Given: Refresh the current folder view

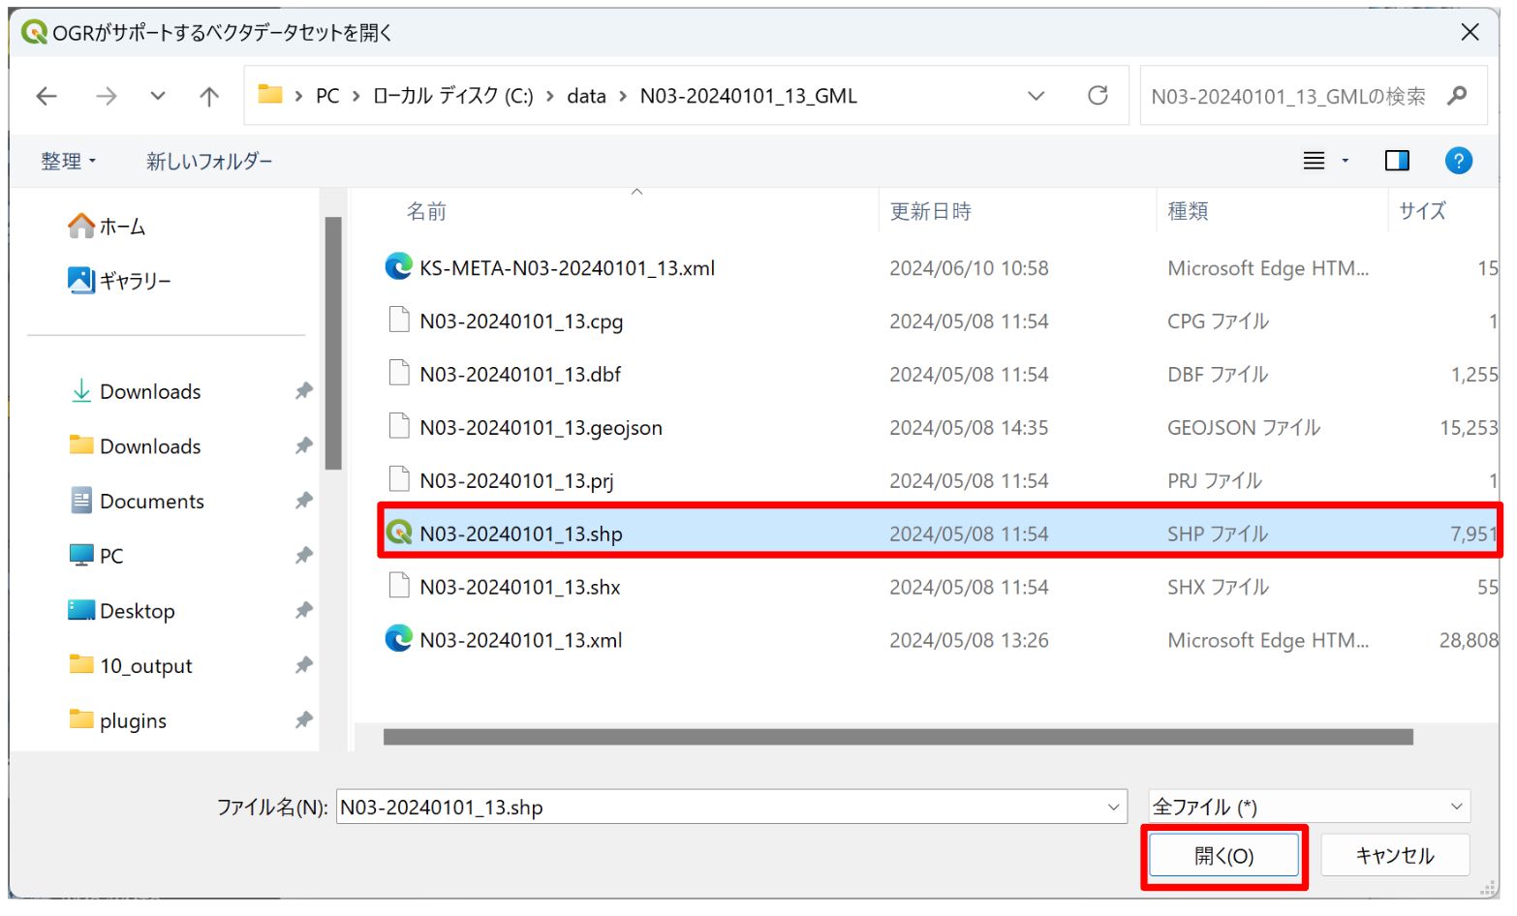Looking at the screenshot, I should 1098,96.
